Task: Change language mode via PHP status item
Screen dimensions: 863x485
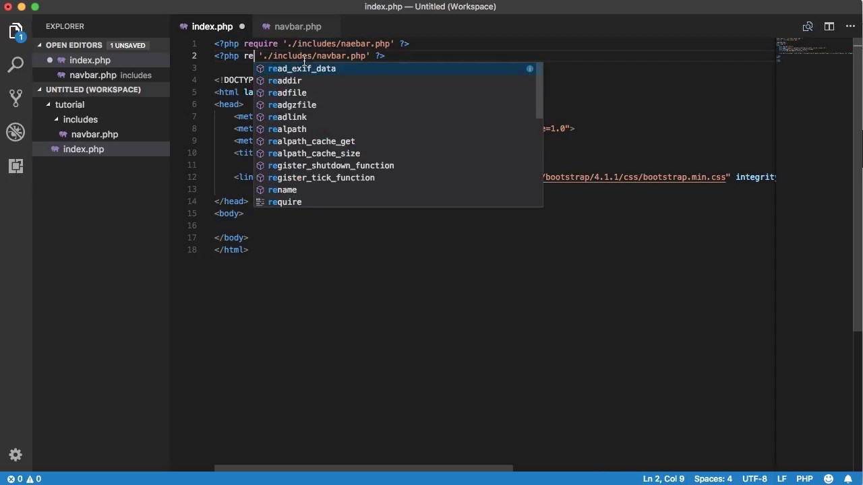Action: [x=804, y=479]
